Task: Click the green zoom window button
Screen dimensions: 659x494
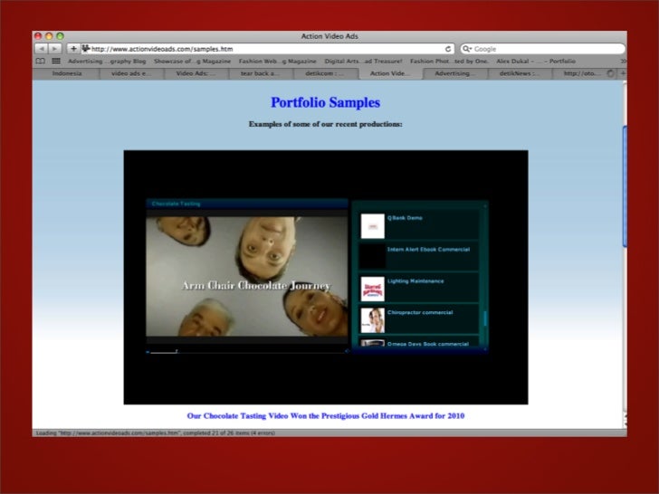Action: click(x=60, y=36)
